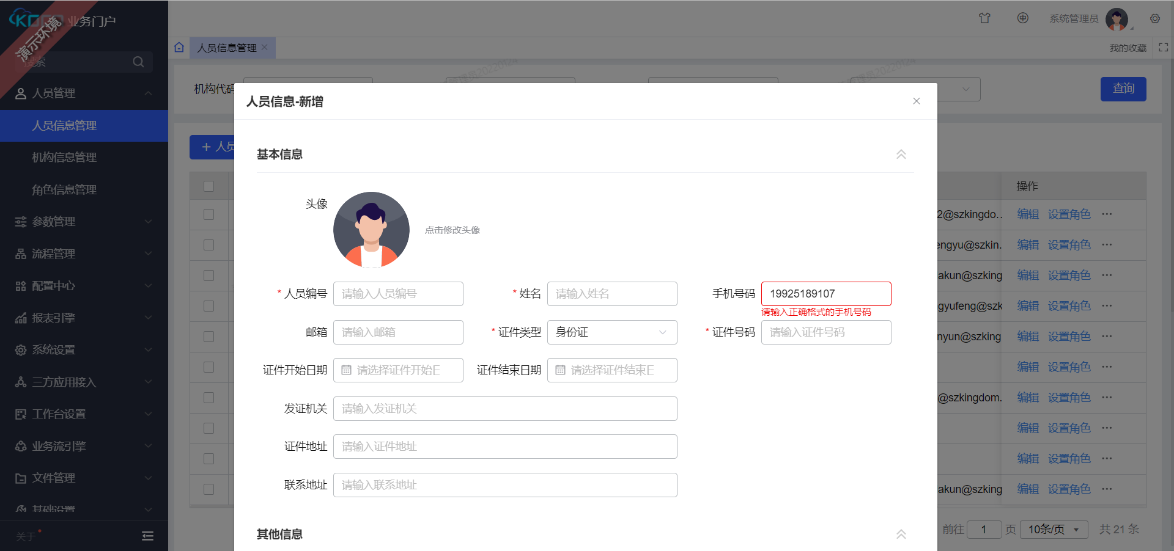The height and width of the screenshot is (551, 1174).
Task: Click 关于 at sidebar bottom
Action: point(26,536)
